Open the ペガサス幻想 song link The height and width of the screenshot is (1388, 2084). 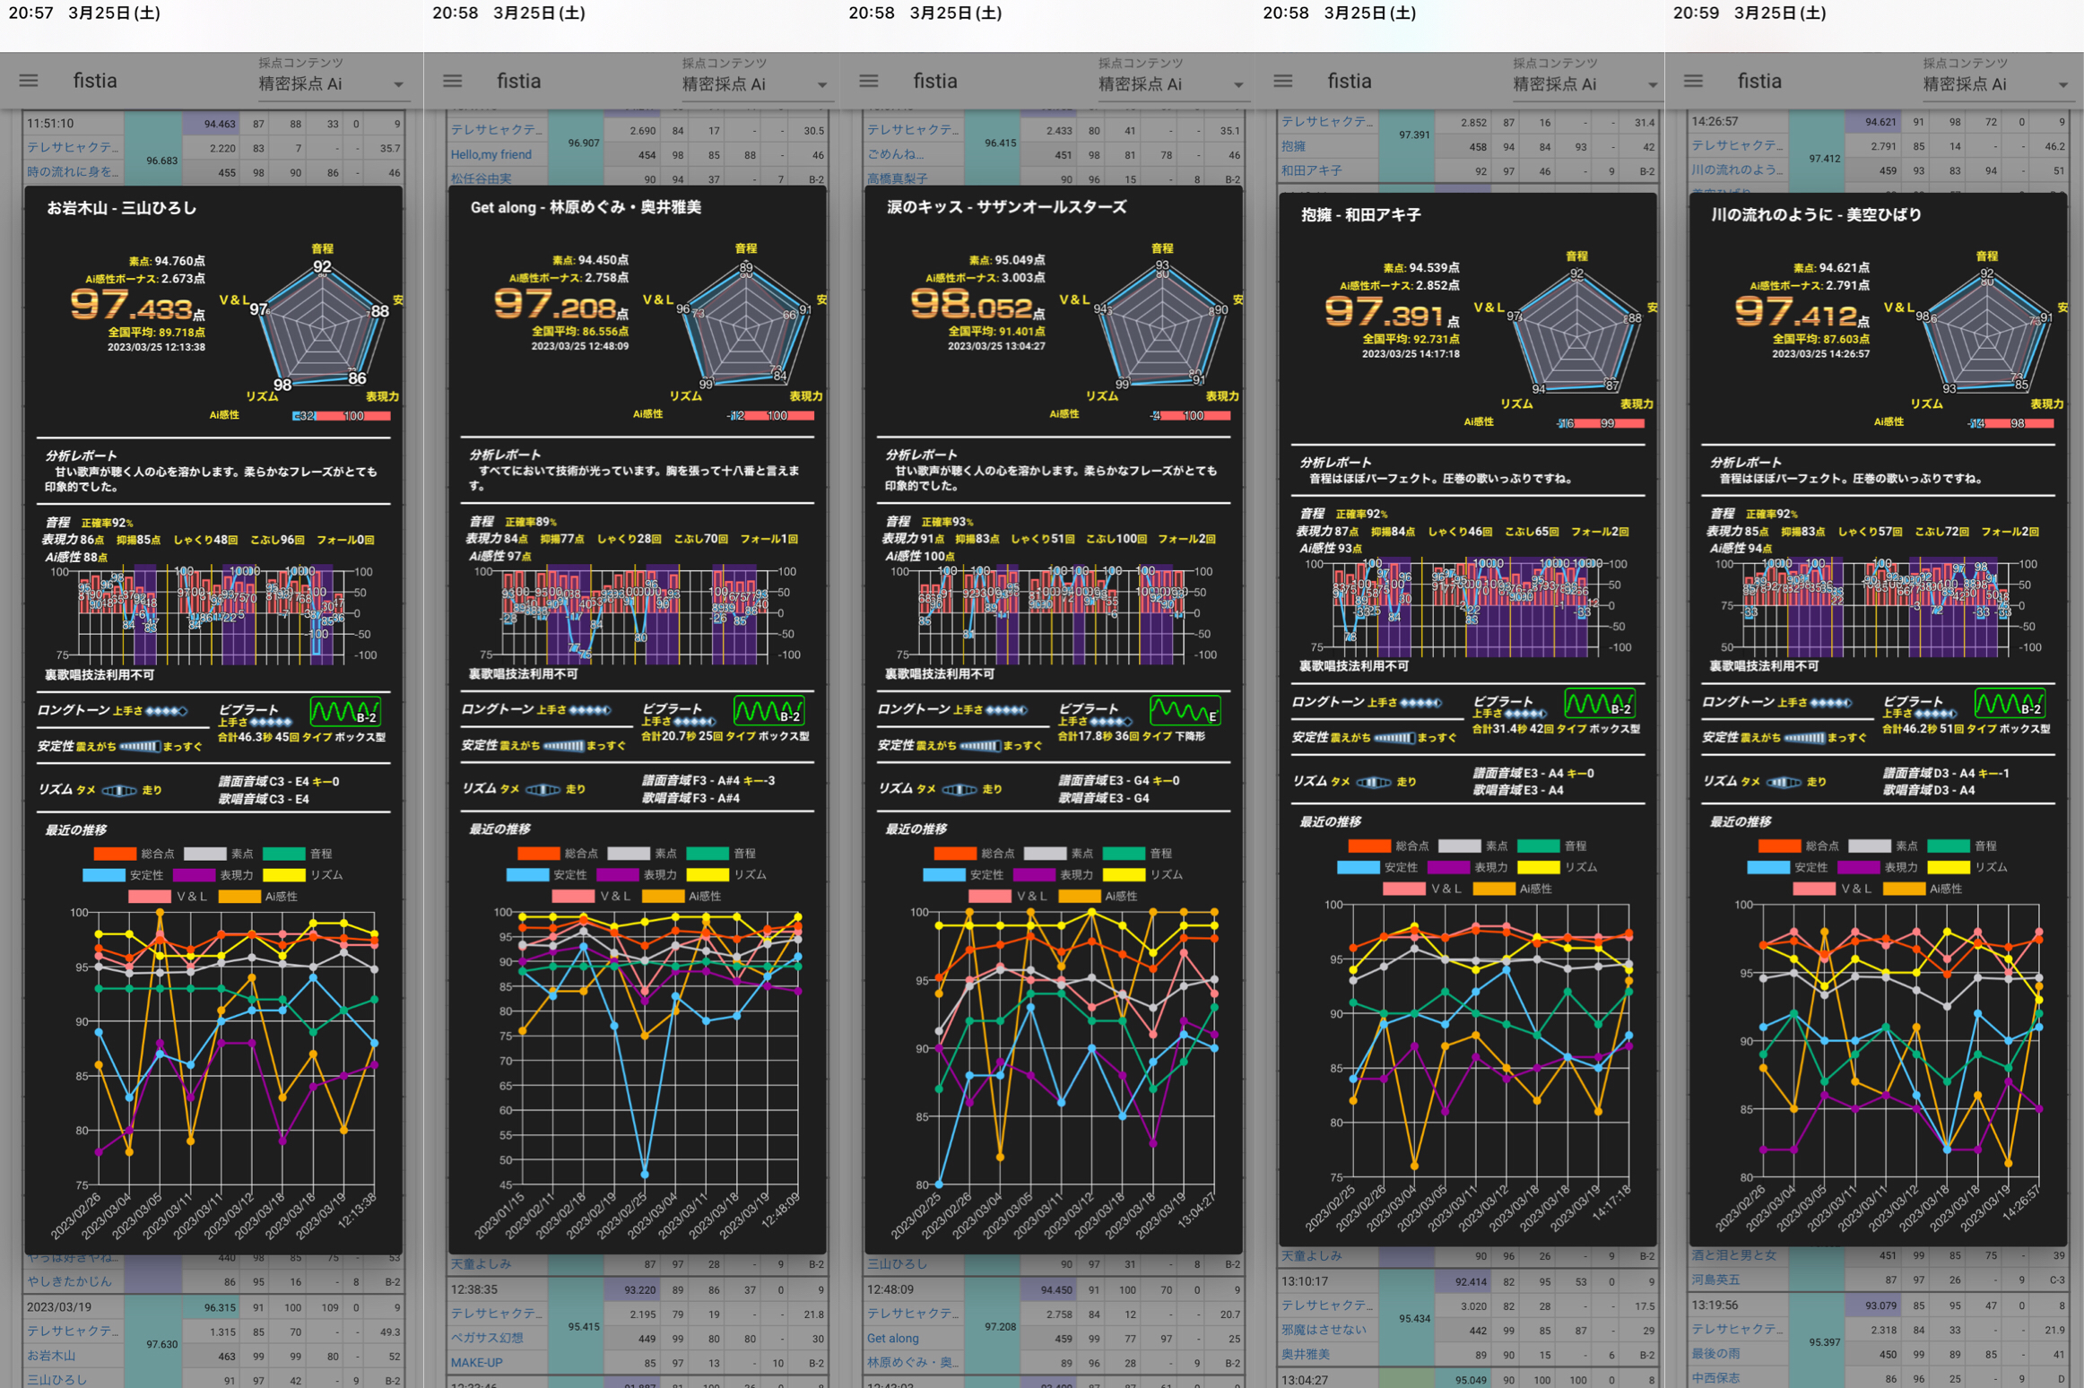[x=487, y=1338]
